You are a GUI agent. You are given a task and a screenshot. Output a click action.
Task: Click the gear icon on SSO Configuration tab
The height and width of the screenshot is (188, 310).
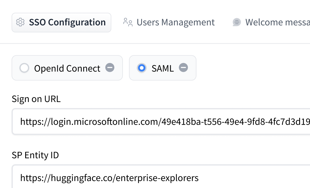[x=20, y=22]
